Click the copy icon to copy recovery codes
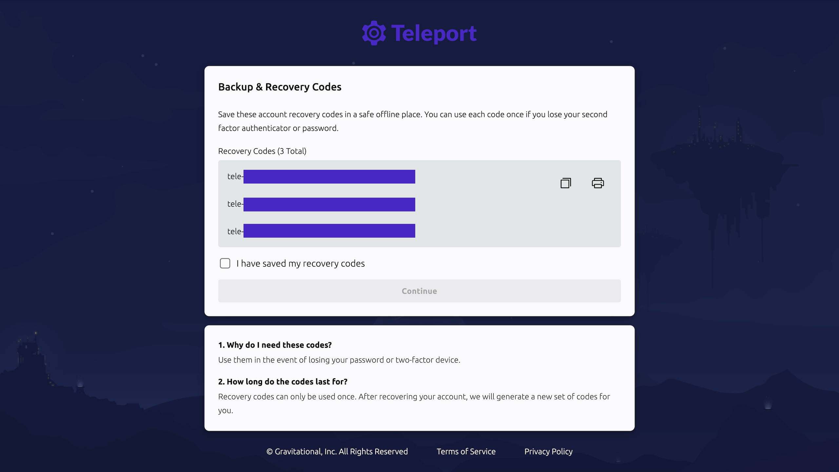Viewport: 839px width, 472px height. coord(565,183)
